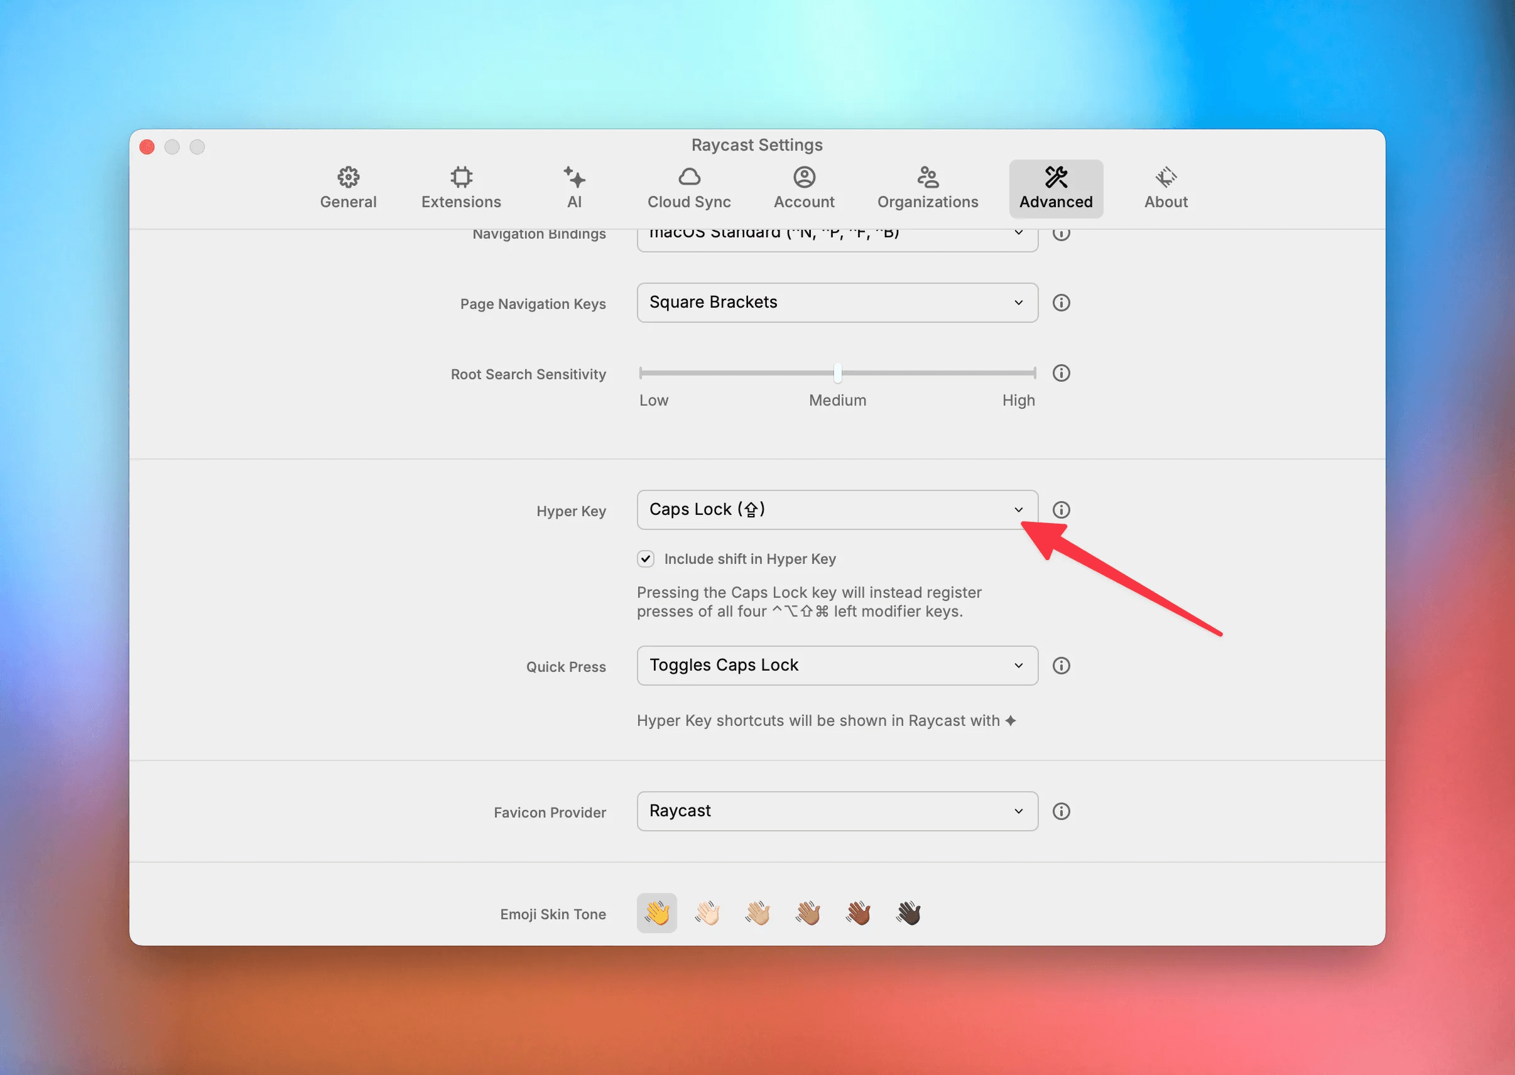Select the medium emoji skin tone
This screenshot has width=1515, height=1075.
808,913
